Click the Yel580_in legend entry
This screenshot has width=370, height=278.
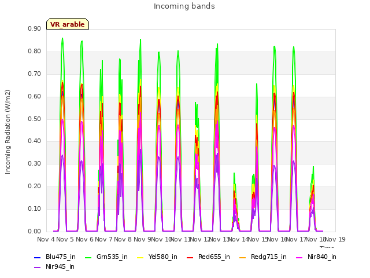click(157, 257)
